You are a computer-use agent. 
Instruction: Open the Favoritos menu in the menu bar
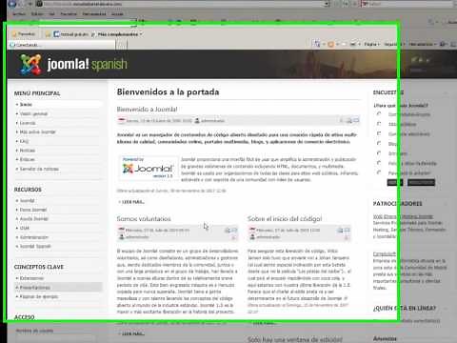(69, 14)
